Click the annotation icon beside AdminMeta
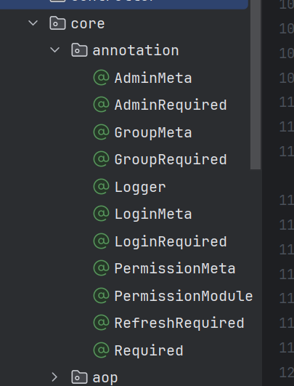Screen dimensions: 294x386 pos(101,78)
